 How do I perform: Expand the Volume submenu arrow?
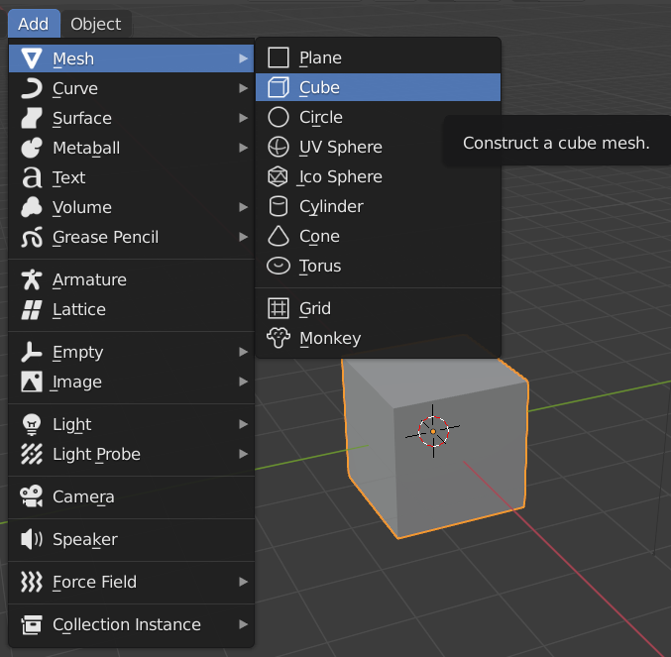(x=243, y=207)
